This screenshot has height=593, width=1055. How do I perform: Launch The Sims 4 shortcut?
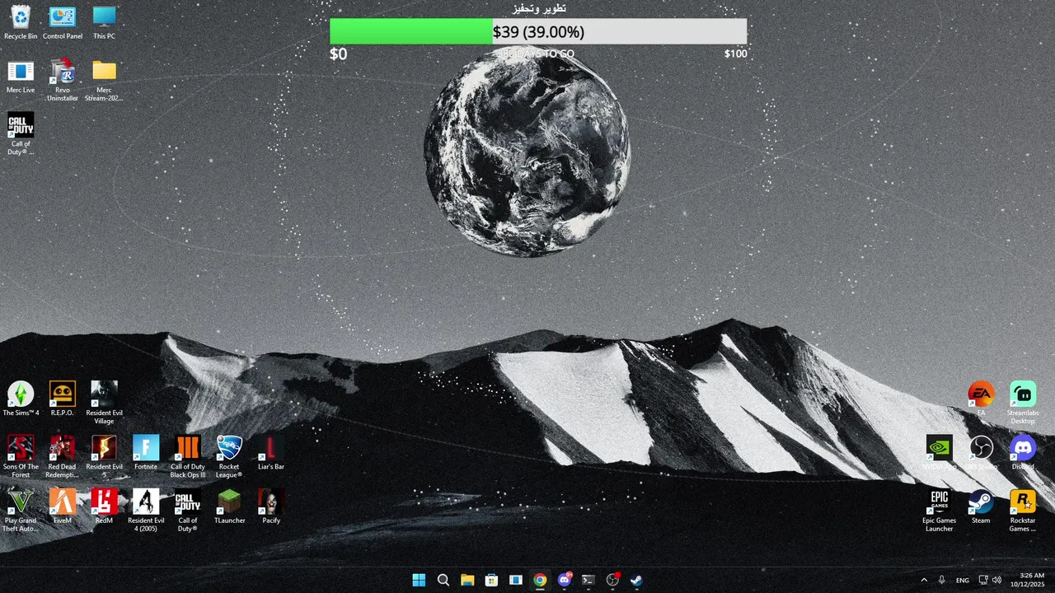[21, 399]
